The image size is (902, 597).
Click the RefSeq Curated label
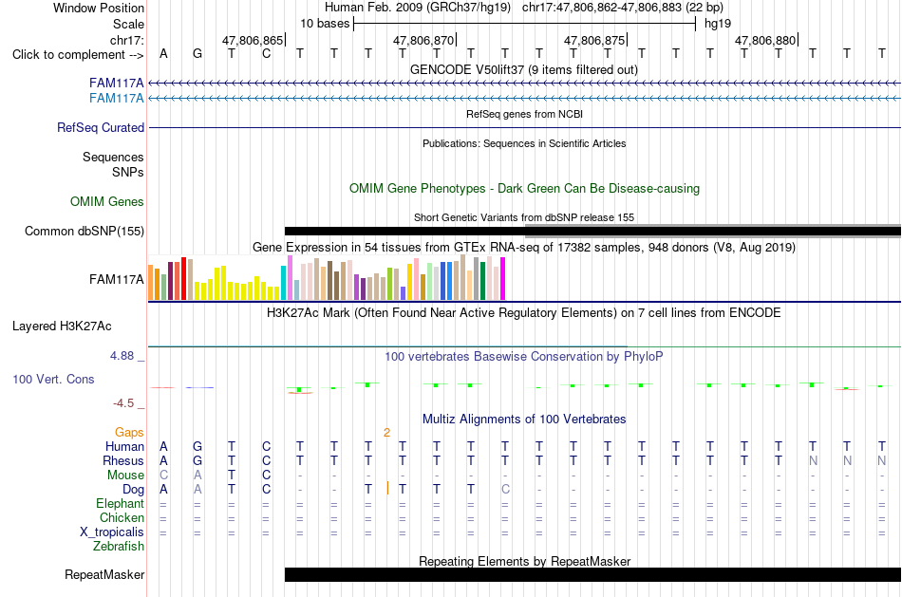pyautogui.click(x=100, y=128)
